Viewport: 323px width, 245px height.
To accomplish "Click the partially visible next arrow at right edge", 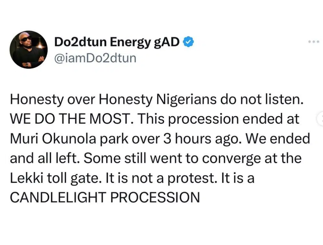I will pyautogui.click(x=320, y=119).
